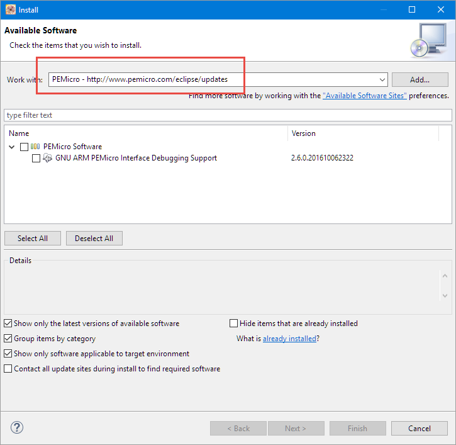Maximize the Install window

tap(412, 9)
